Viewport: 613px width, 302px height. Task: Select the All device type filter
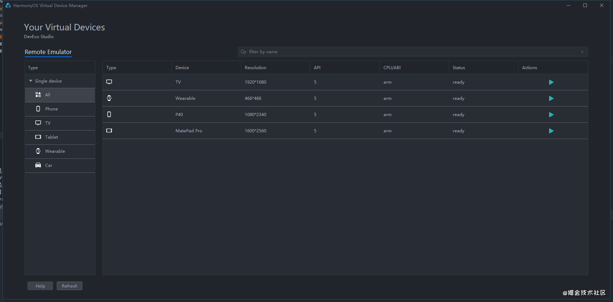pyautogui.click(x=60, y=95)
